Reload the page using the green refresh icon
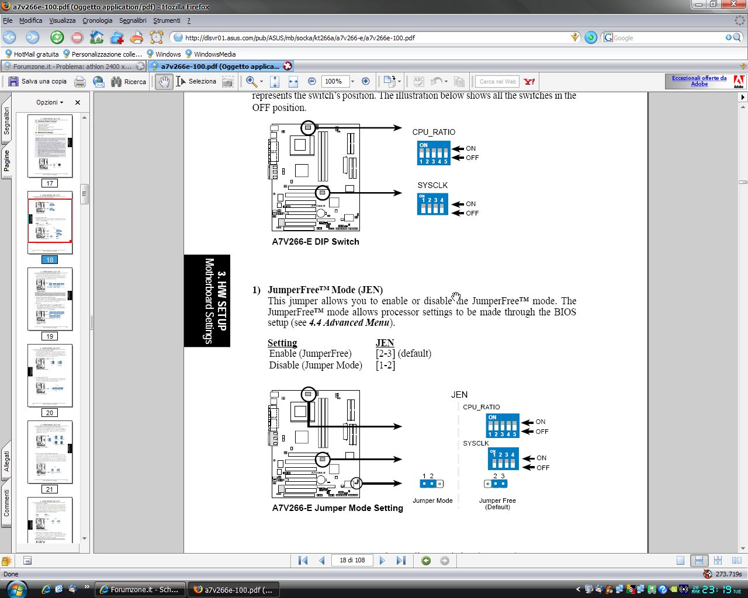748x598 pixels. pyautogui.click(x=57, y=37)
